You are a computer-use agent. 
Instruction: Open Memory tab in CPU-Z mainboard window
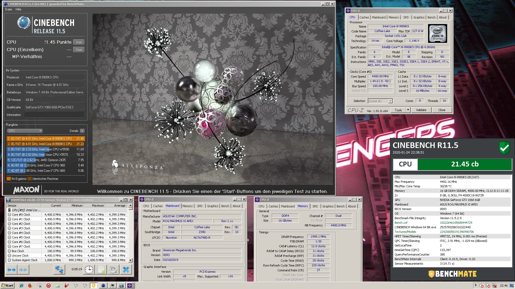[x=187, y=206]
